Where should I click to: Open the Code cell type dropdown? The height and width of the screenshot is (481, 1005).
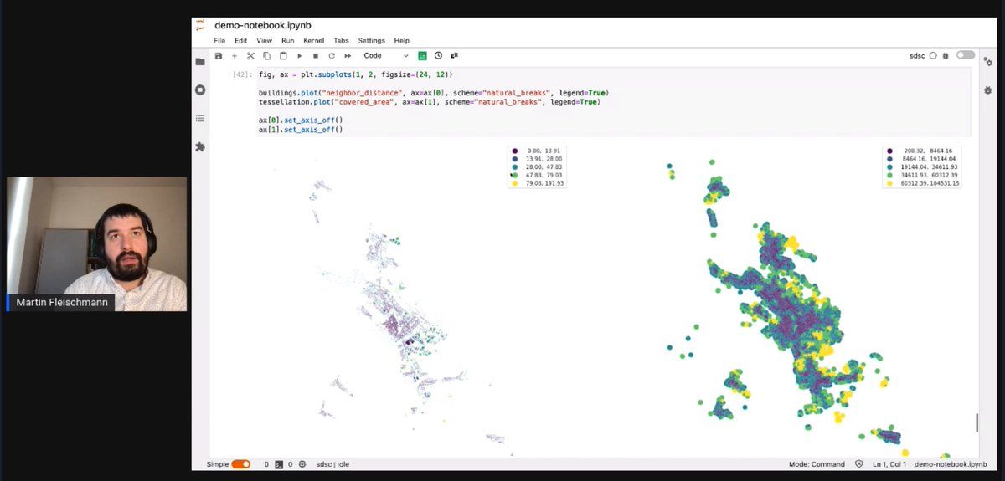pos(386,56)
